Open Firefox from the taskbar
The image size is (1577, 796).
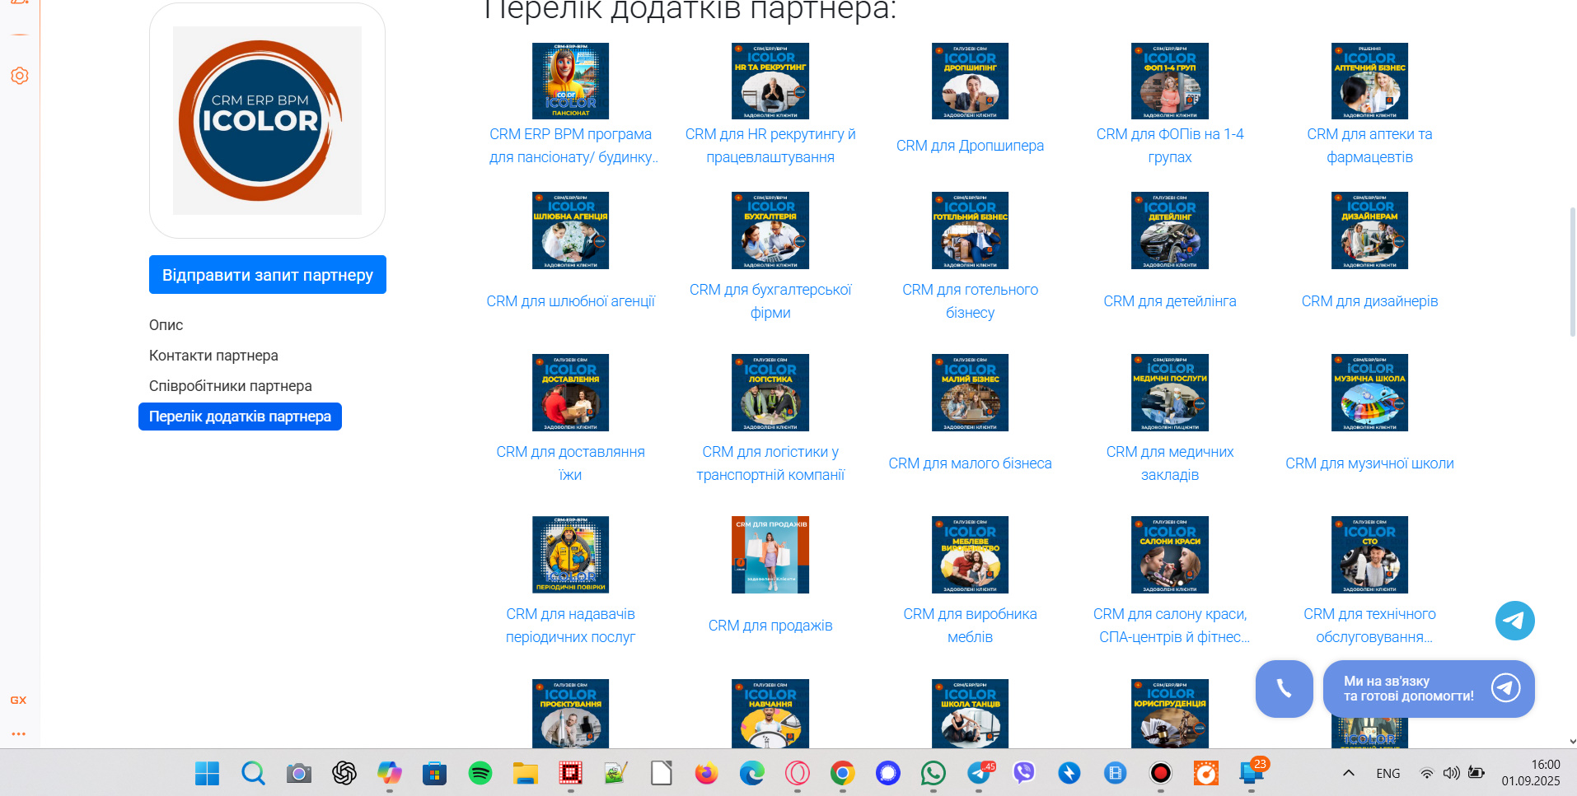706,773
